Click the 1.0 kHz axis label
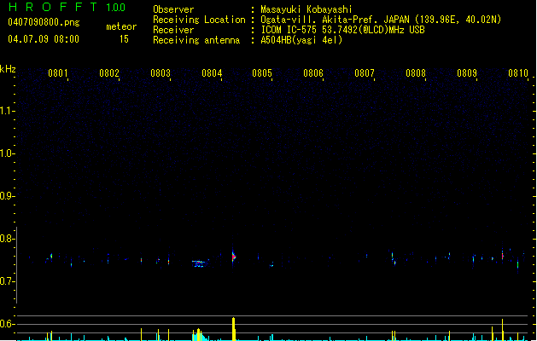This screenshot has width=537, height=341. 7,153
